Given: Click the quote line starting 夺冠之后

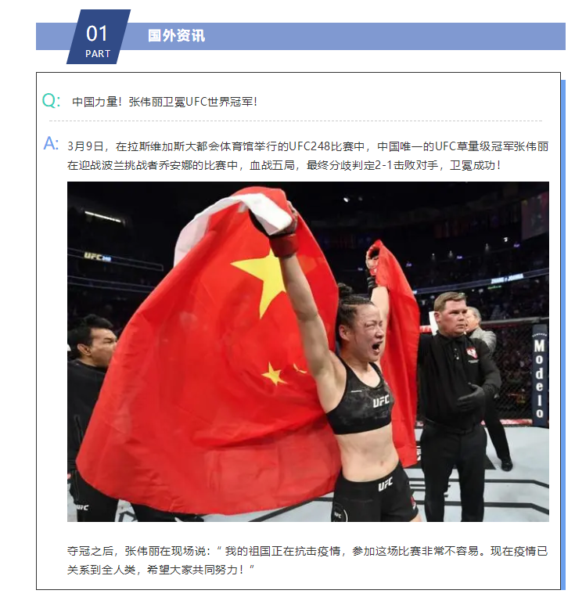Looking at the screenshot, I should 307,551.
